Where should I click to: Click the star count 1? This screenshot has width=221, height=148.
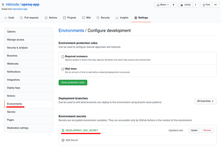coord(196,5)
